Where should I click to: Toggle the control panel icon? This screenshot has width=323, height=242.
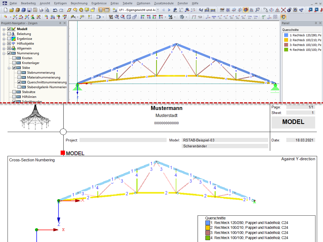point(283,17)
